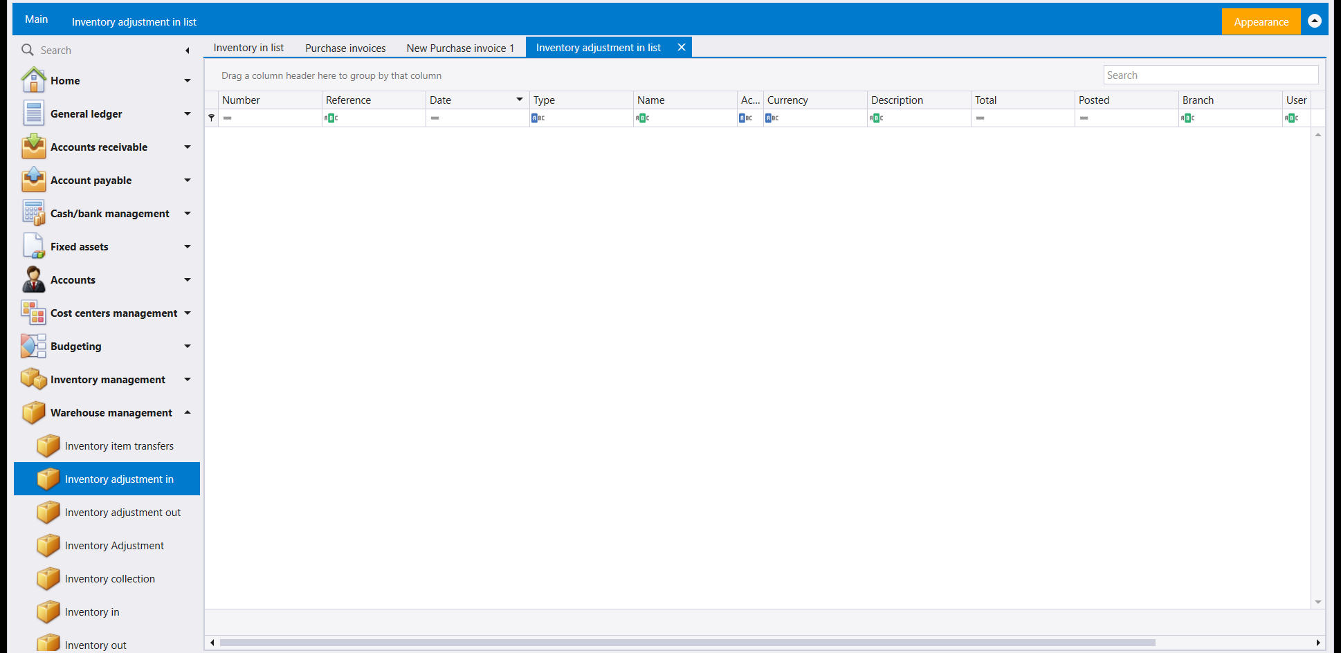The height and width of the screenshot is (653, 1341).
Task: Click the grid Search input field
Action: coord(1211,75)
